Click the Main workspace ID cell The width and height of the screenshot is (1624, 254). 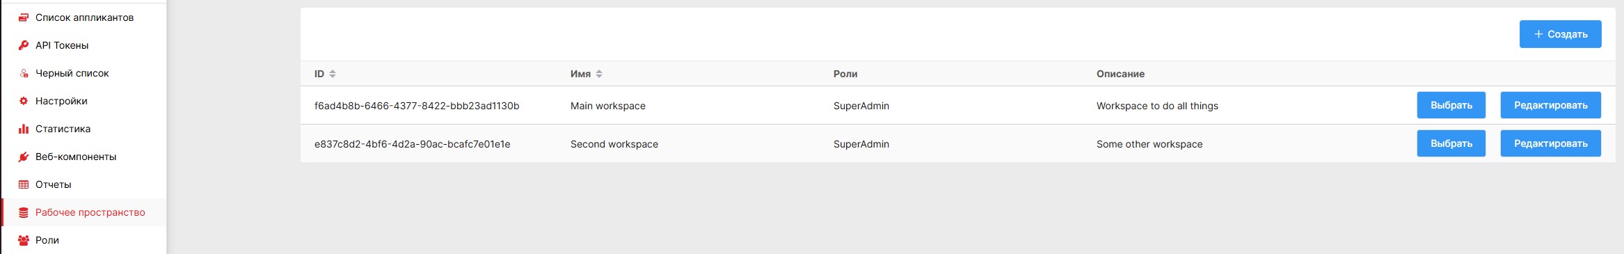[x=417, y=106]
